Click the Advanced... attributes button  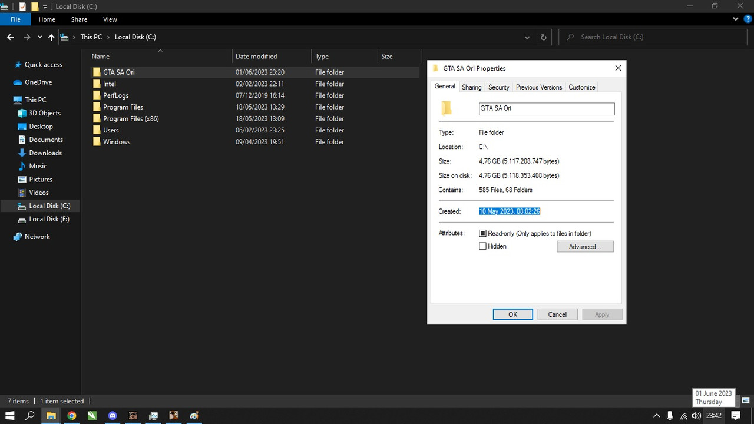pos(585,247)
